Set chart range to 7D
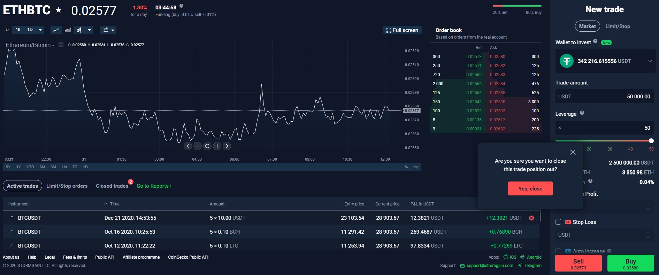The image size is (659, 275). [x=75, y=167]
